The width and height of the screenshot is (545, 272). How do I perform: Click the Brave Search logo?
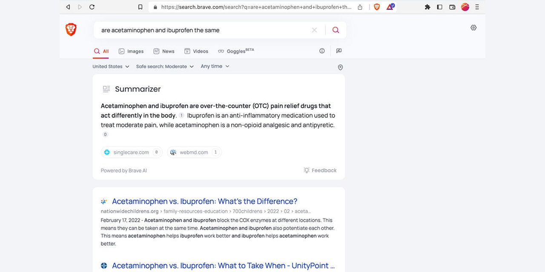71,29
